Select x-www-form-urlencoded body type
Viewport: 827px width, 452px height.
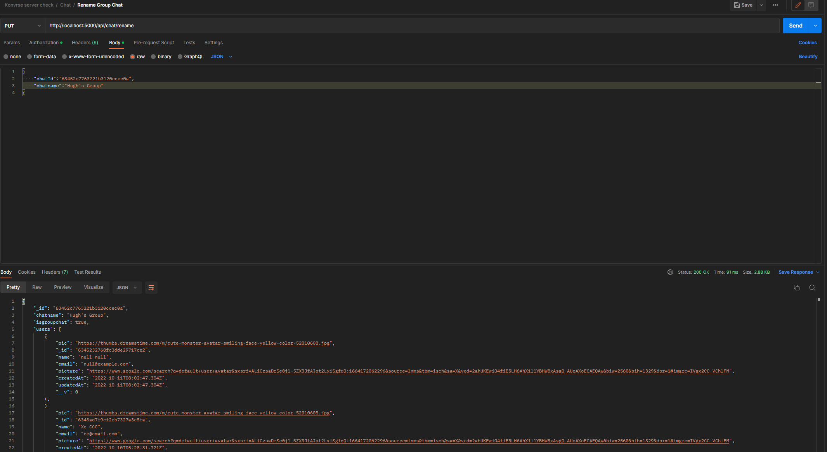click(x=93, y=57)
